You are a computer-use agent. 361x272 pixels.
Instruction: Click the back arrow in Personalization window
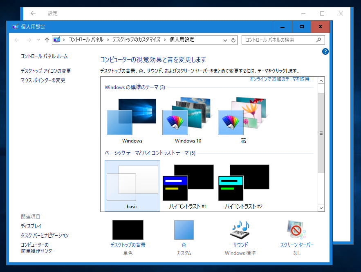17,40
